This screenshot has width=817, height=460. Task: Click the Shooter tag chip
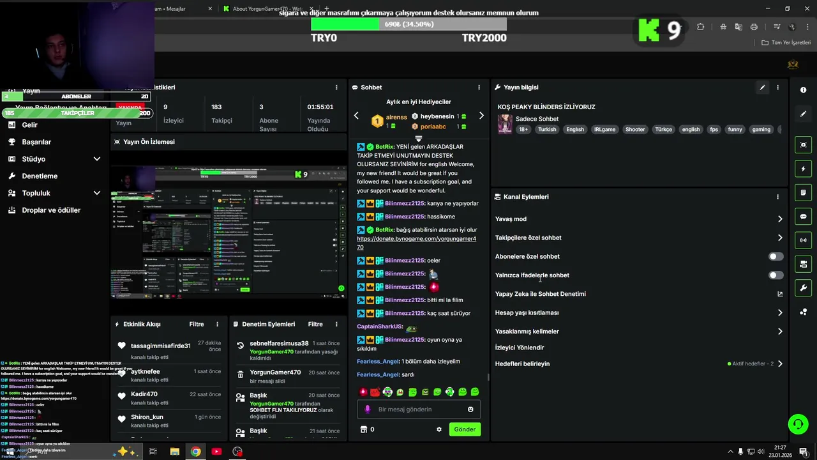coord(635,130)
